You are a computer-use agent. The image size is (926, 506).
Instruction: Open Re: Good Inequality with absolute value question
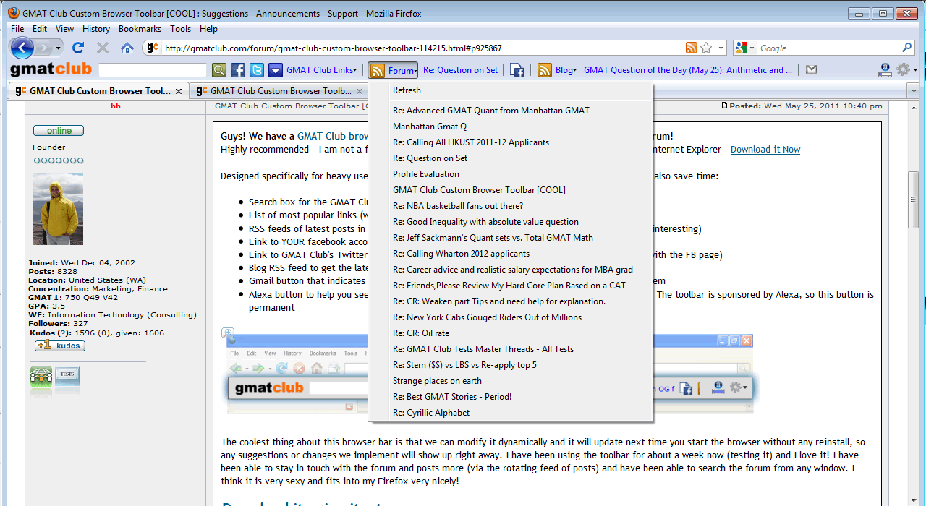coord(510,222)
